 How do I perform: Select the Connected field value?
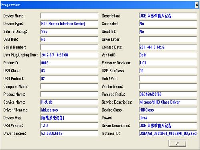[x=168, y=24]
